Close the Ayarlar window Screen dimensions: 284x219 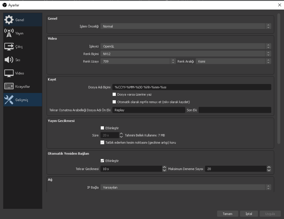click(280, 5)
